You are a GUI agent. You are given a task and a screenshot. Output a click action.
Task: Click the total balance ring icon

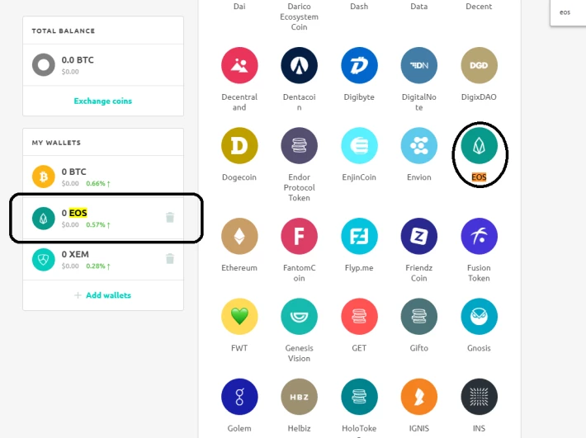pyautogui.click(x=44, y=64)
